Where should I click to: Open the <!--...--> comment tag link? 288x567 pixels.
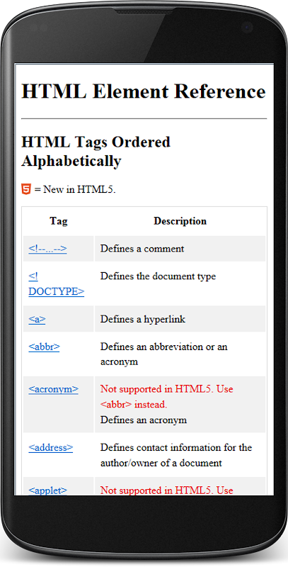point(47,249)
